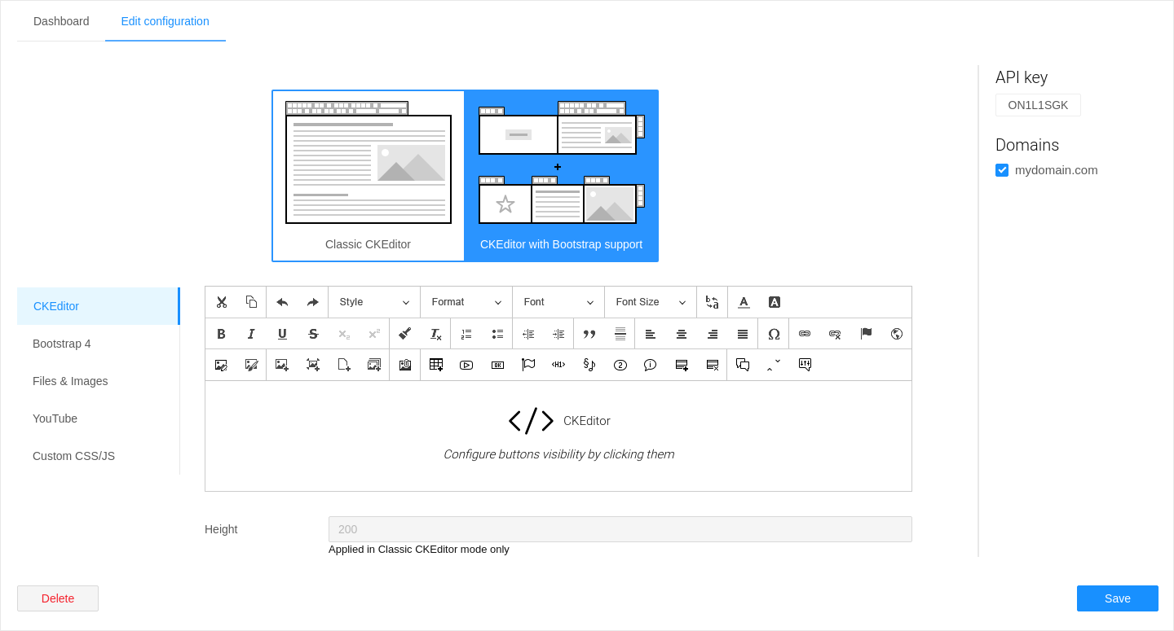Toggle the center align button
This screenshot has width=1174, height=631.
click(x=682, y=334)
